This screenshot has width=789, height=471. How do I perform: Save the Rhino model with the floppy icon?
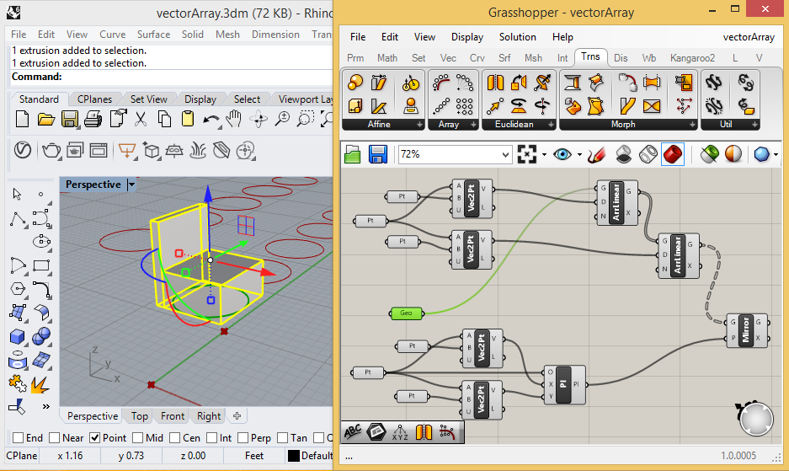coord(69,120)
